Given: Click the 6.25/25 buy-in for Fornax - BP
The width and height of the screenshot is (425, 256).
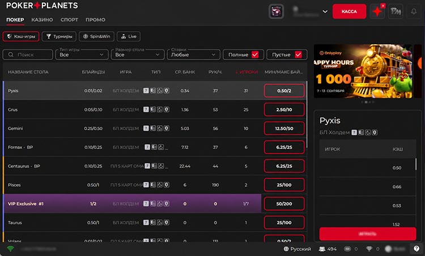Looking at the screenshot, I should click(x=284, y=147).
